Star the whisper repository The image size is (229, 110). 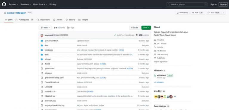(214, 13)
